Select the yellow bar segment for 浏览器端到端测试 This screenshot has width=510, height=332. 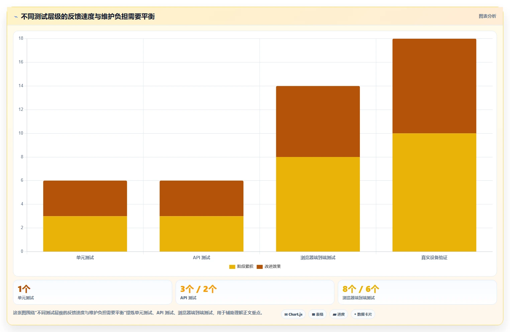pyautogui.click(x=318, y=204)
